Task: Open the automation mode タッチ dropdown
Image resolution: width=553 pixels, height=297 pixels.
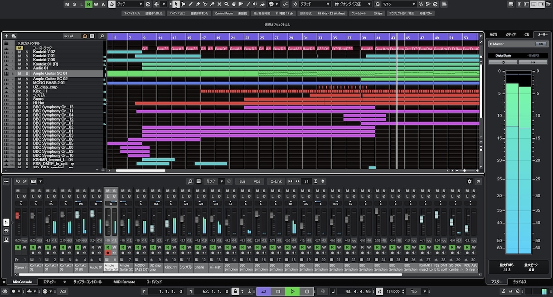Action: coord(130,4)
